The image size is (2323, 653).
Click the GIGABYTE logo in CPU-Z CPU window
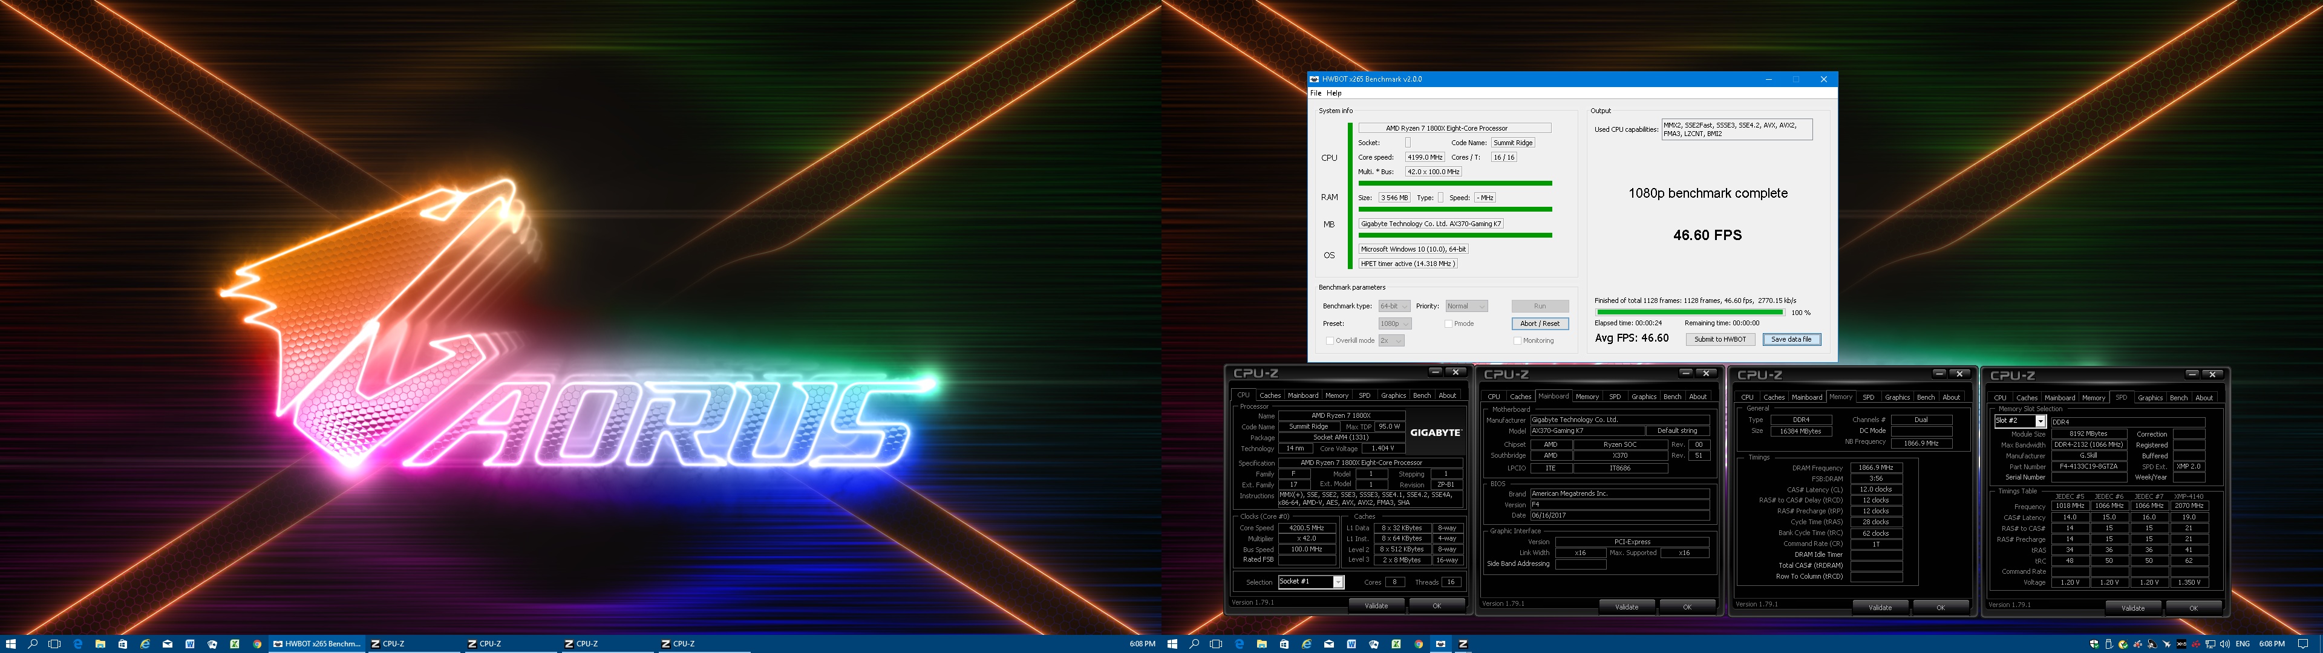pyautogui.click(x=1436, y=433)
